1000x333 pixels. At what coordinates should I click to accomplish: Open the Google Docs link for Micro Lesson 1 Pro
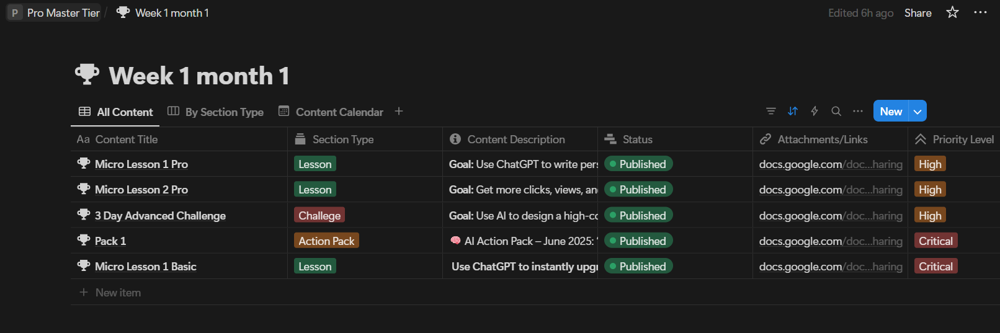830,164
